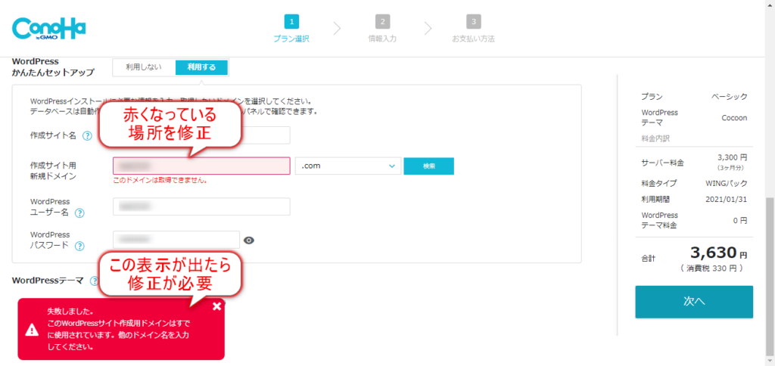The height and width of the screenshot is (366, 775).
Task: Click the error text このドメインは取得できません。
Action: coord(160,180)
